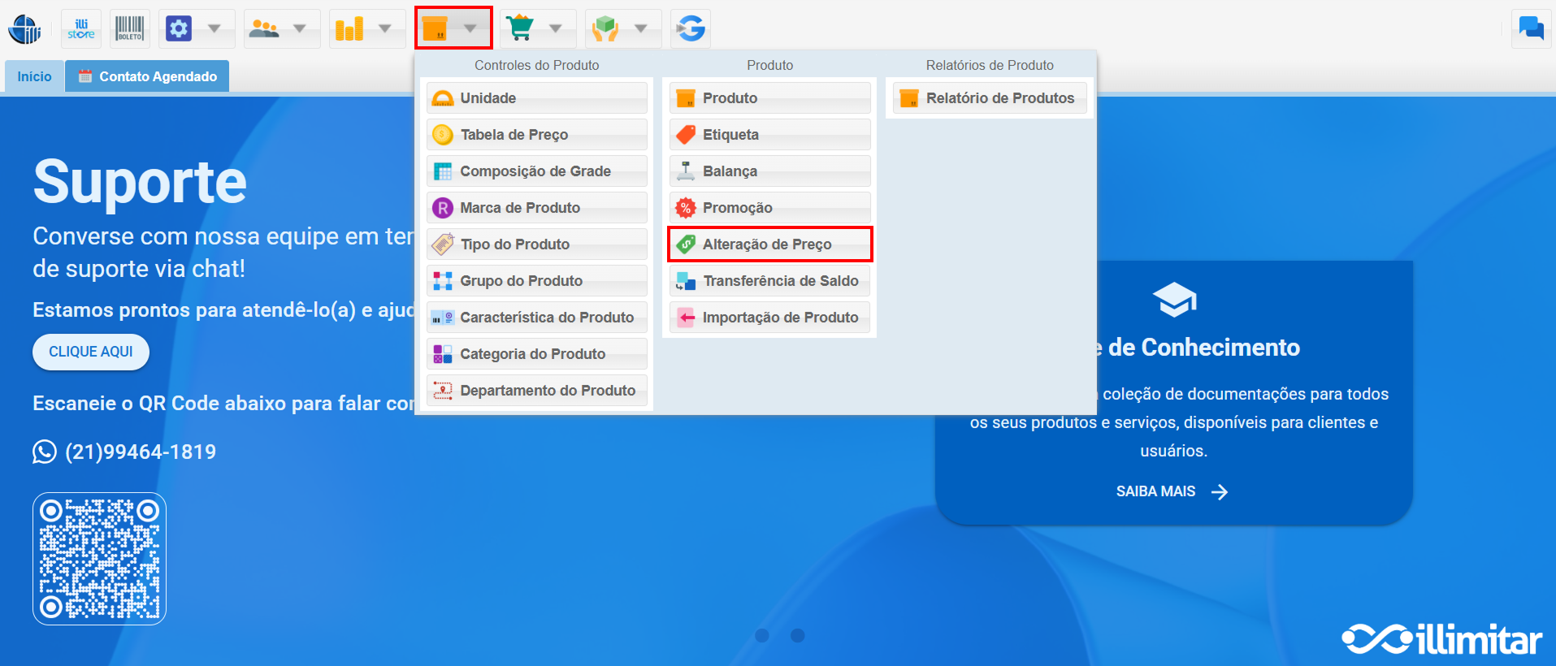Click the people group toolbar icon
This screenshot has width=1556, height=666.
click(264, 29)
